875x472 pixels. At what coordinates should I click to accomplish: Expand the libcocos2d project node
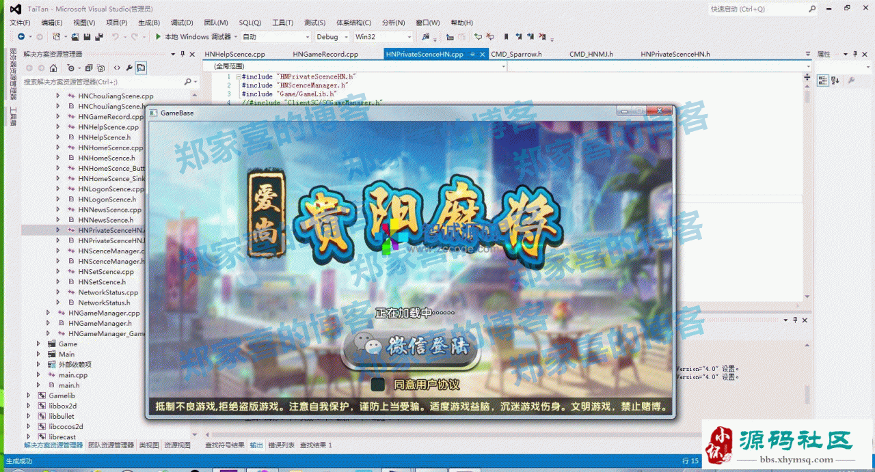29,427
